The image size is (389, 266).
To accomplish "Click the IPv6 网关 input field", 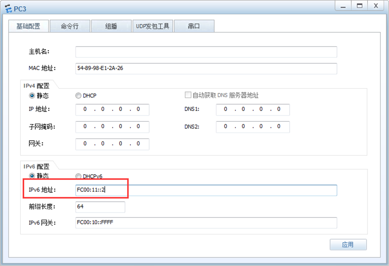I will (206, 222).
